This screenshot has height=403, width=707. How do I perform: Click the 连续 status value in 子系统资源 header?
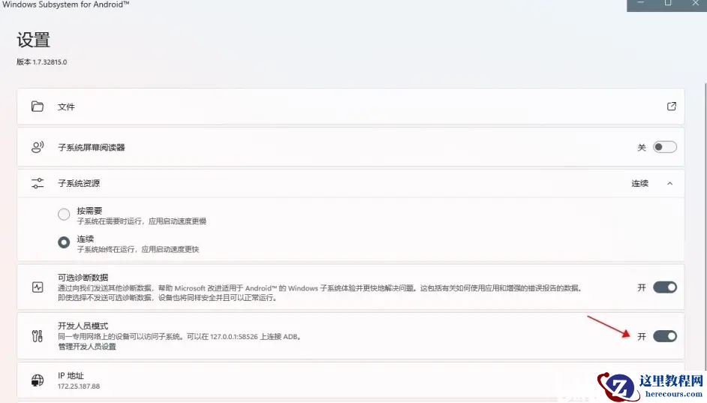point(639,183)
